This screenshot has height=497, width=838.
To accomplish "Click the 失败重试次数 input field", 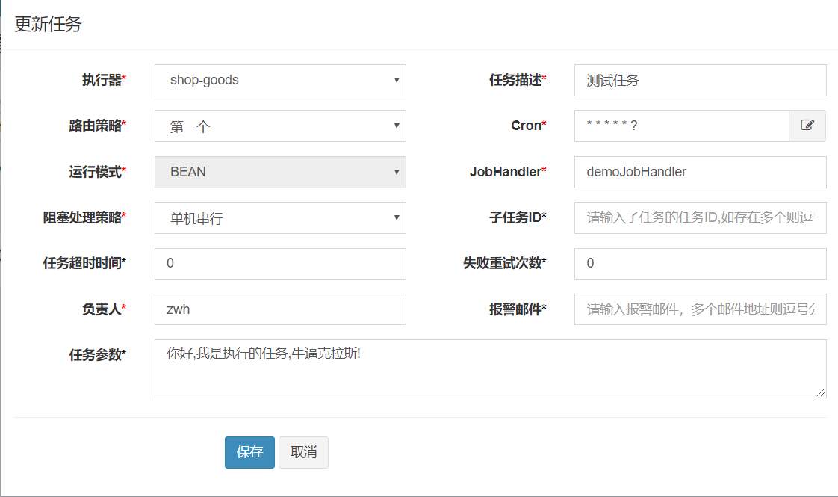I will click(x=700, y=263).
